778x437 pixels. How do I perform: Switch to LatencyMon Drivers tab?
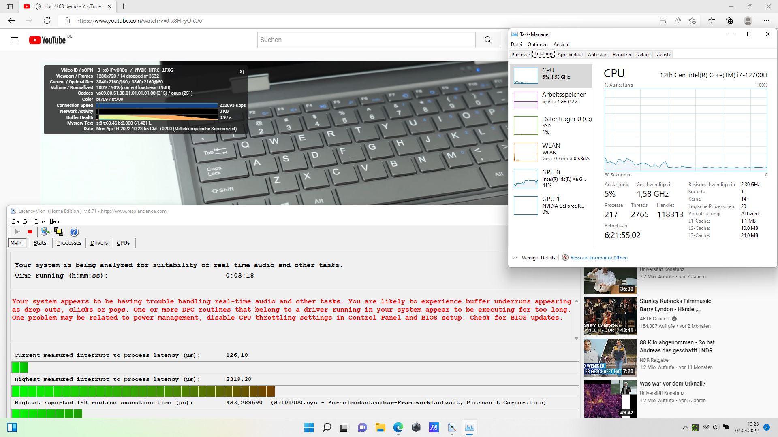point(99,243)
